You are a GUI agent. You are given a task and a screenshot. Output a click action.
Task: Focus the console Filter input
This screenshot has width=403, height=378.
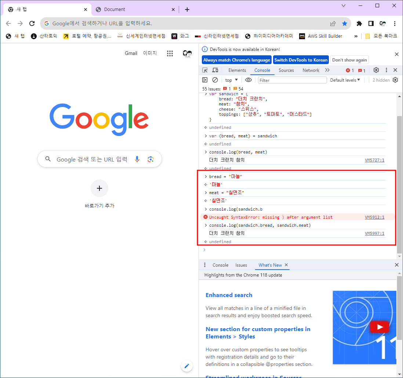click(x=292, y=80)
